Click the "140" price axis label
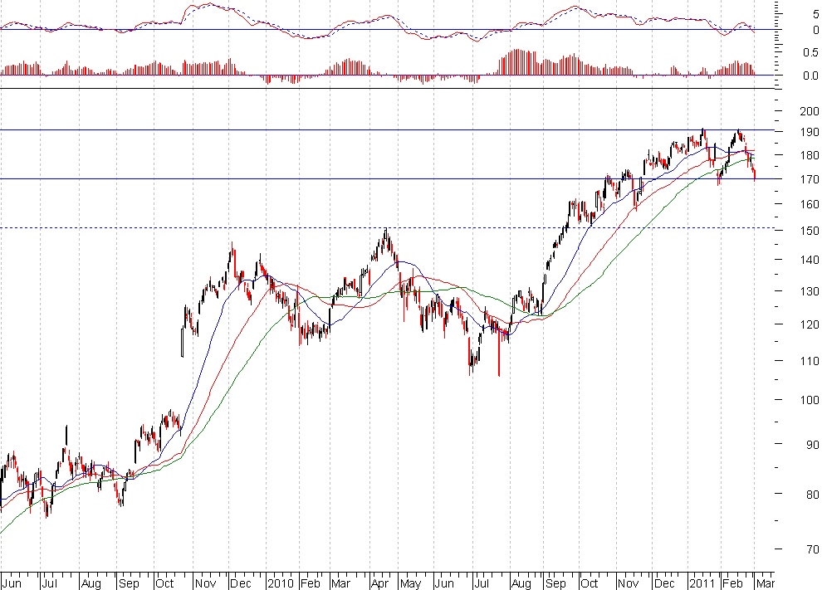822x590 pixels. point(810,260)
